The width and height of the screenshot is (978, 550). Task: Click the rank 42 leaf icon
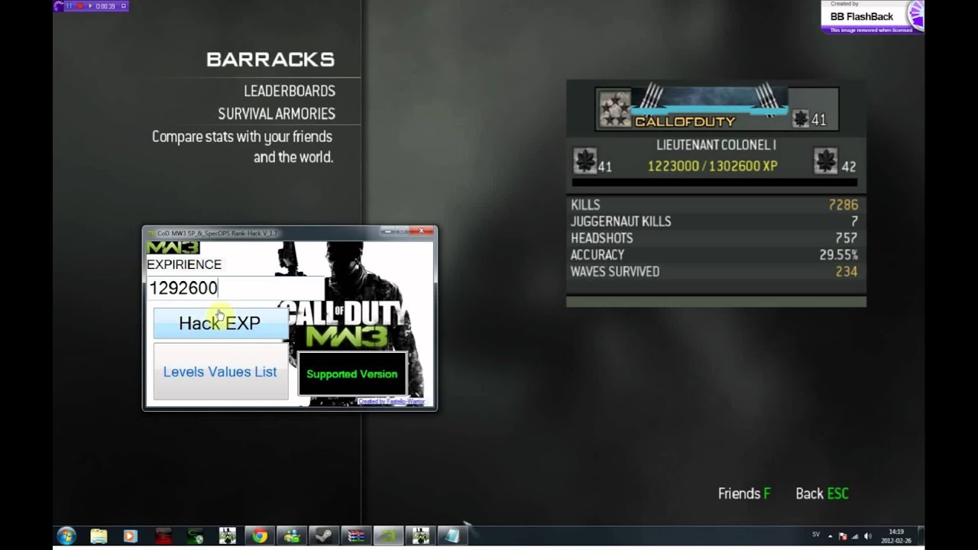pyautogui.click(x=825, y=161)
